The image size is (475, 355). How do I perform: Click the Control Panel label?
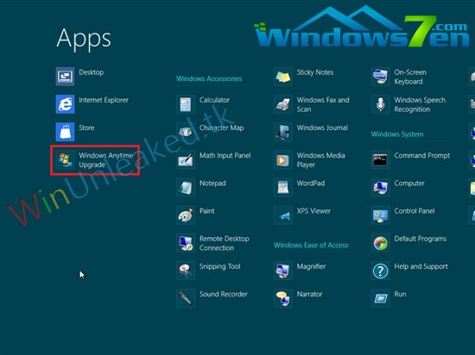click(415, 211)
